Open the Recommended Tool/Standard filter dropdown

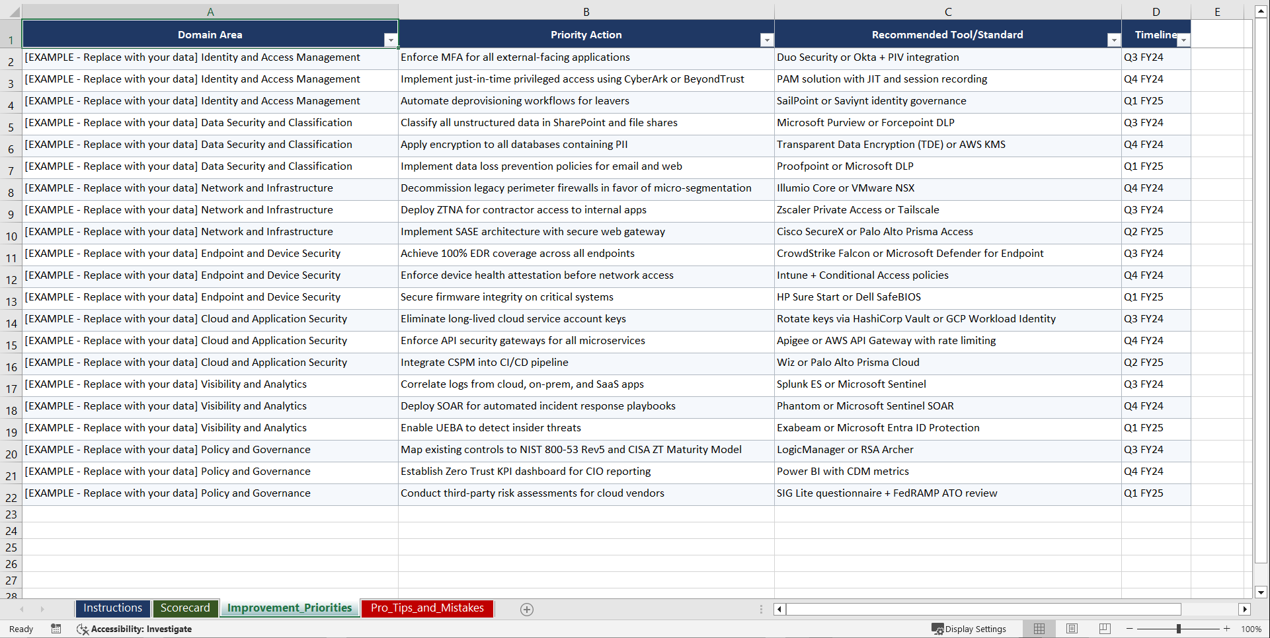coord(1113,40)
